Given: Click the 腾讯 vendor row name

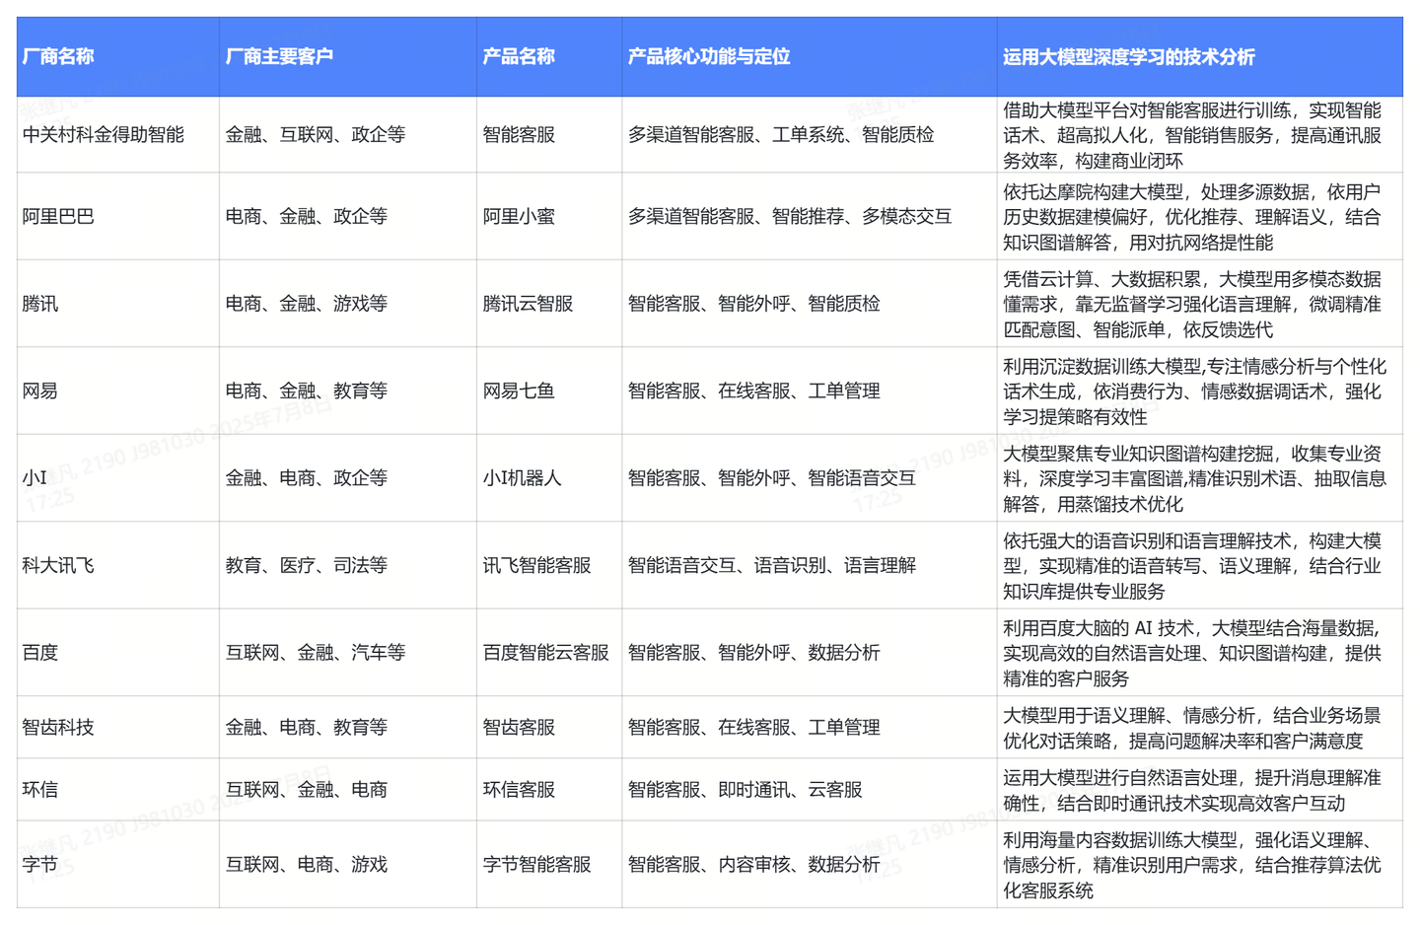Looking at the screenshot, I should tap(41, 303).
